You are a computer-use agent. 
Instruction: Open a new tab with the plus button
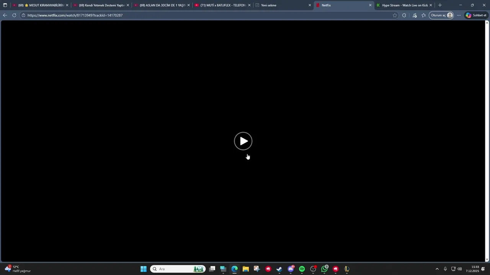(x=440, y=5)
